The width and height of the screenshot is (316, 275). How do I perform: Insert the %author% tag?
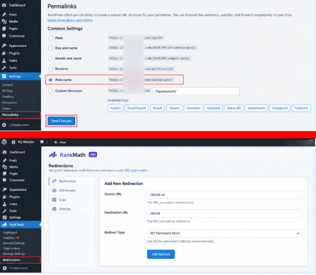click(301, 108)
